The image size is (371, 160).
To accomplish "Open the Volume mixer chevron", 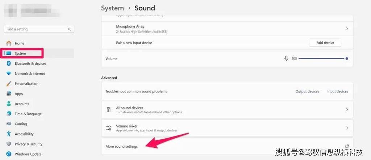I will click(x=347, y=128).
